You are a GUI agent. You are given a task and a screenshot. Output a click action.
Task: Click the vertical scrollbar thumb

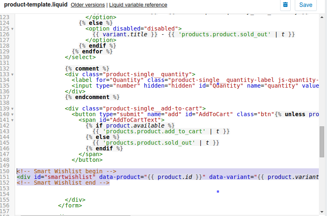pos(322,142)
